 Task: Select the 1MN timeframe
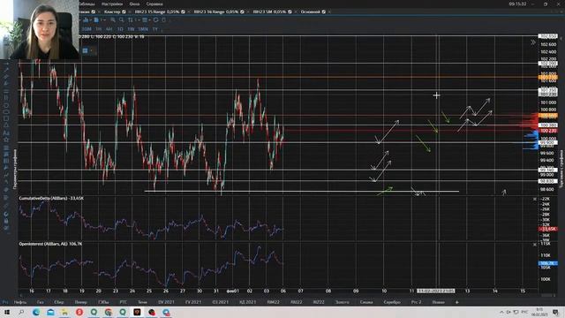[143, 29]
